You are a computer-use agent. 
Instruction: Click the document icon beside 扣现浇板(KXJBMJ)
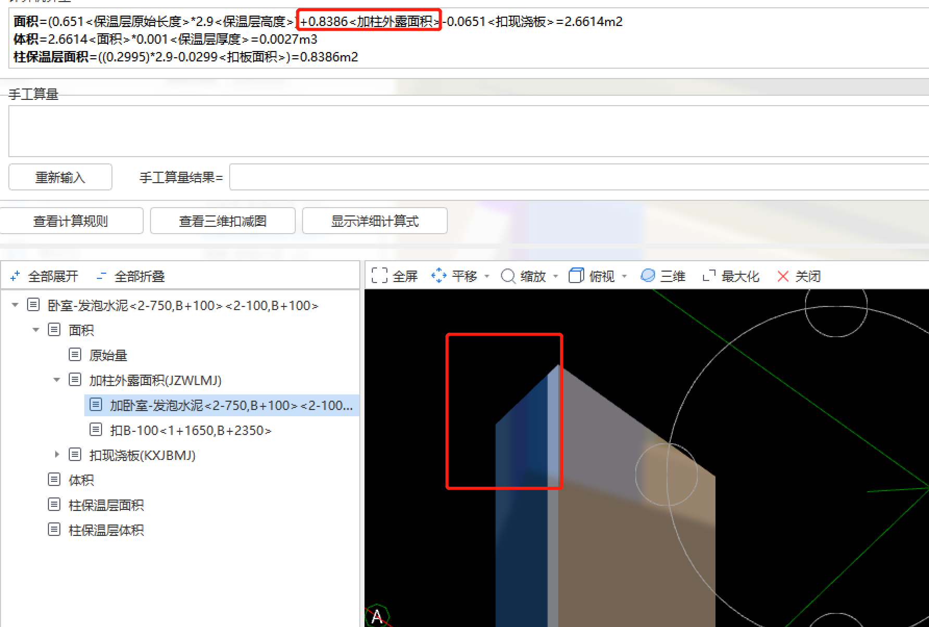point(75,455)
